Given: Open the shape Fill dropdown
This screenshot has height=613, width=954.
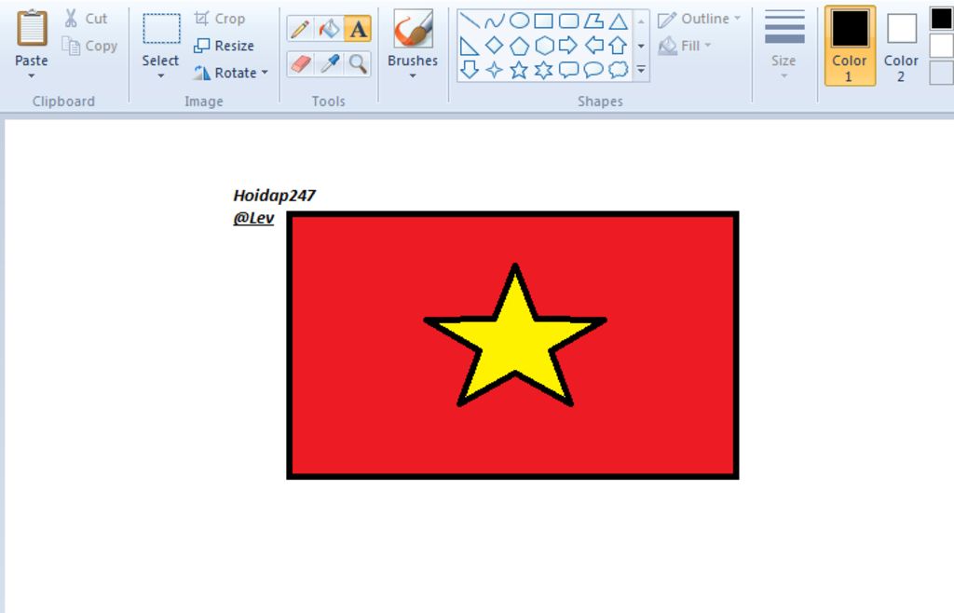Looking at the screenshot, I should (x=685, y=46).
